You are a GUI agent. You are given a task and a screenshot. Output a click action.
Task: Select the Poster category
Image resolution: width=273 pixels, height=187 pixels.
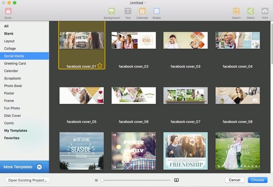(25, 93)
